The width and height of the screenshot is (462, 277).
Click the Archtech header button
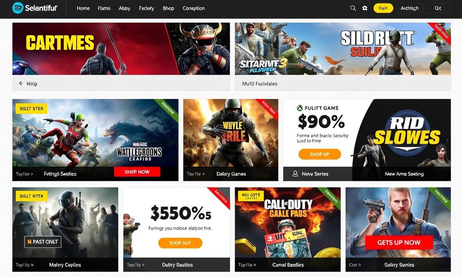(x=410, y=8)
